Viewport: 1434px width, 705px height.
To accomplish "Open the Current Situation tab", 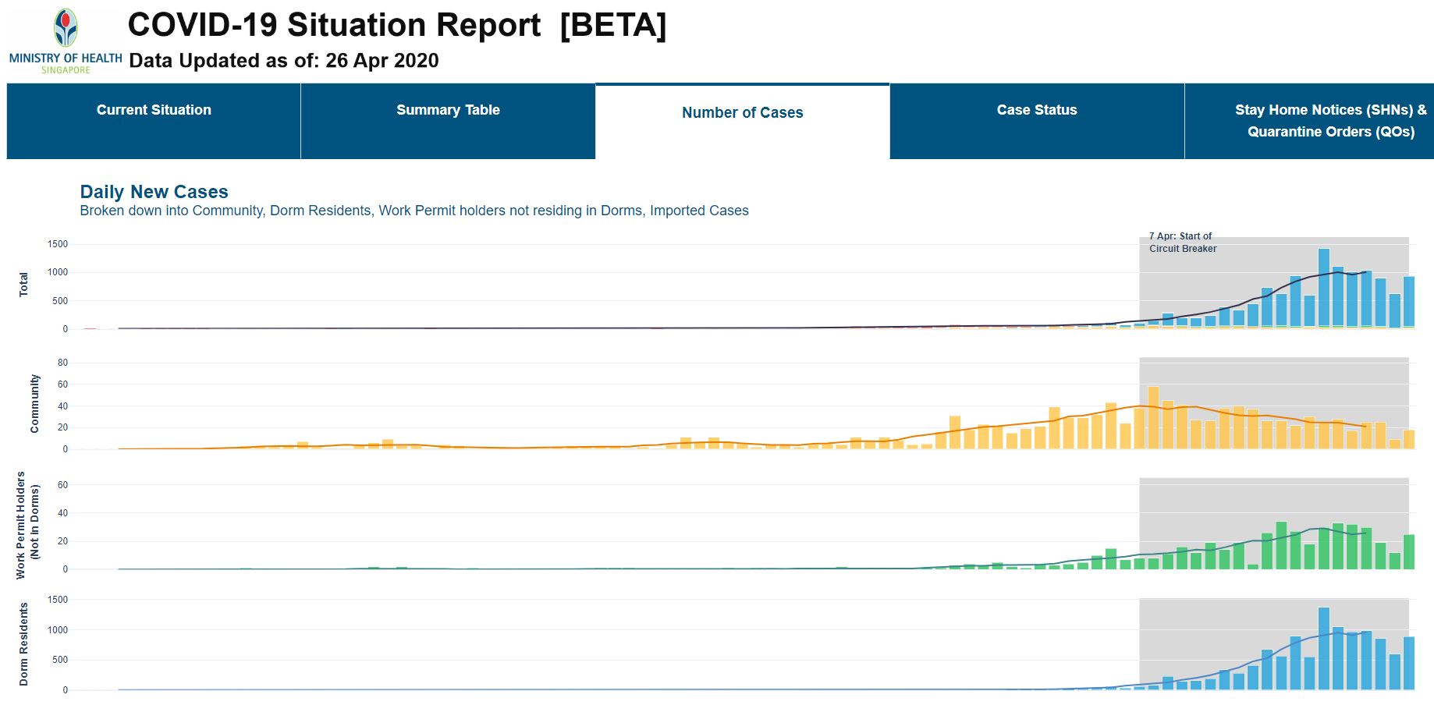I will click(x=154, y=111).
